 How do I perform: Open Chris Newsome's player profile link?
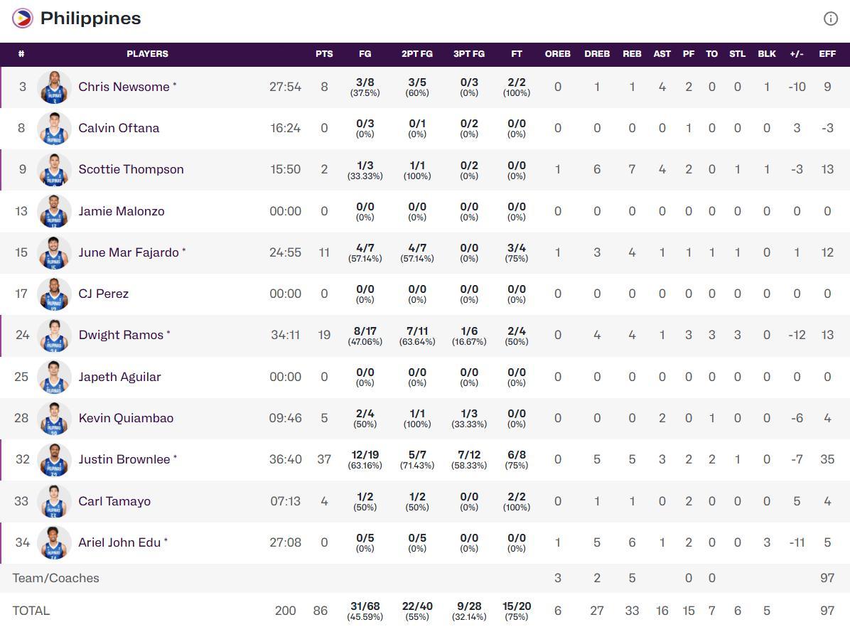pos(124,87)
